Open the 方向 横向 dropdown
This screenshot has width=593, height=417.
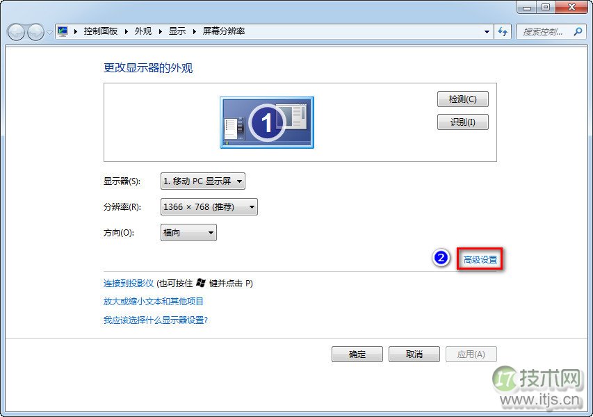tap(188, 233)
